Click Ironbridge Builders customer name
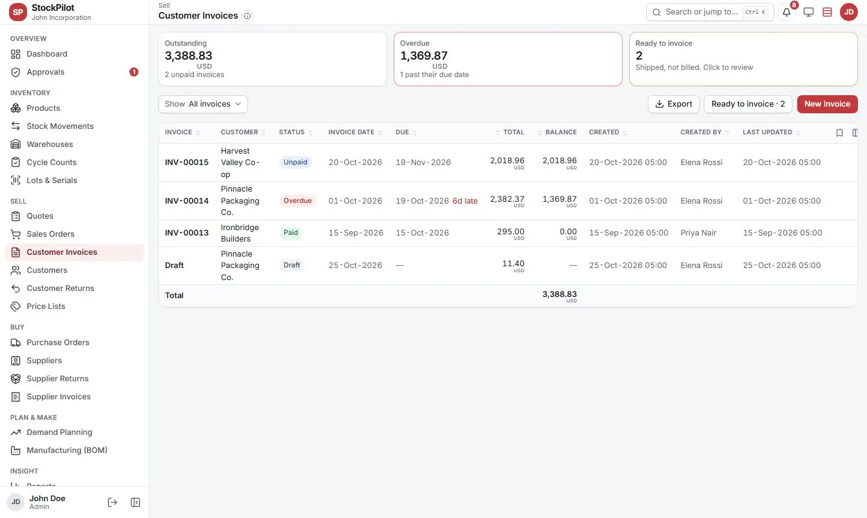867x518 pixels. 240,233
